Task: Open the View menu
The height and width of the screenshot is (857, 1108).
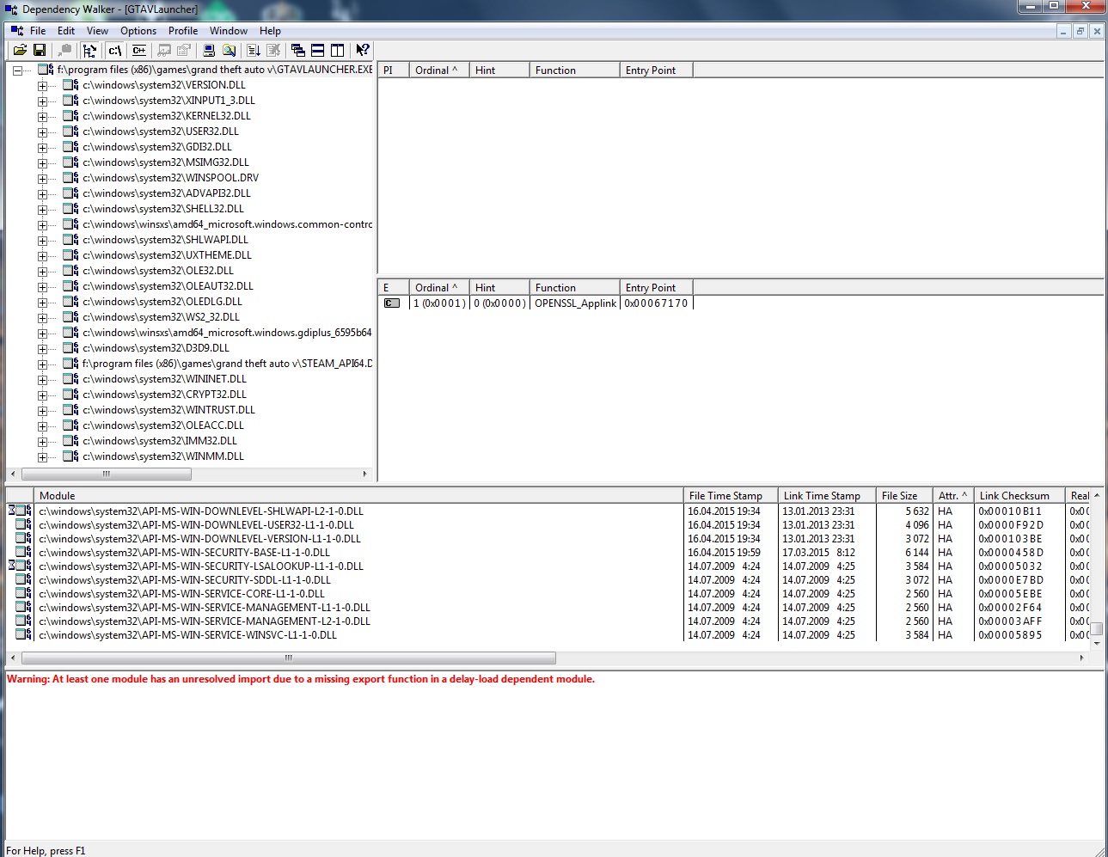Action: coord(97,31)
